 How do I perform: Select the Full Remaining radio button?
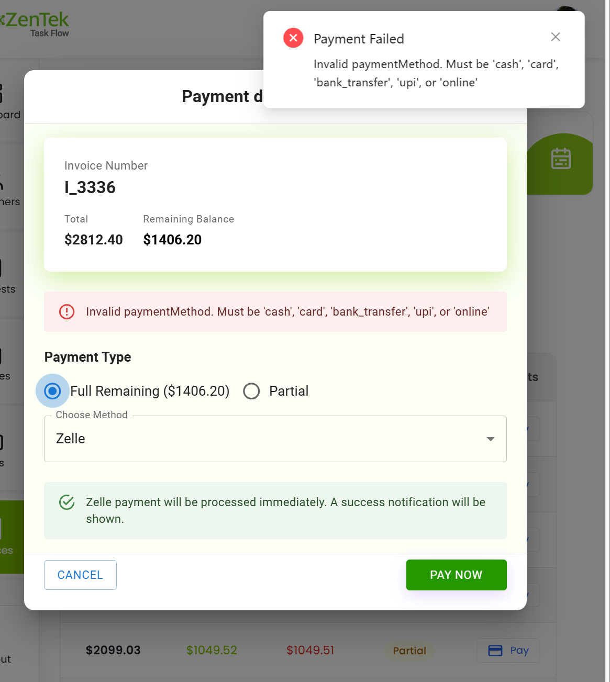(52, 391)
